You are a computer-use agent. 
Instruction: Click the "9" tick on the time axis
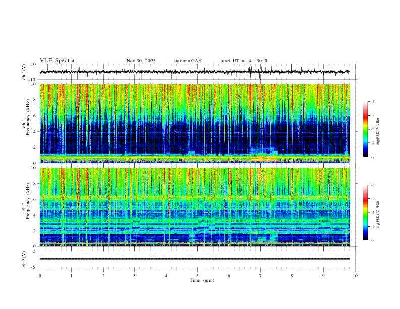[323, 276]
